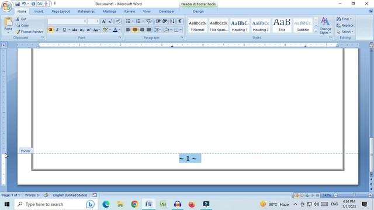Shrink the font size

point(110,22)
